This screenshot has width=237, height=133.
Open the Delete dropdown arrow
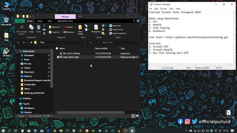74,27
